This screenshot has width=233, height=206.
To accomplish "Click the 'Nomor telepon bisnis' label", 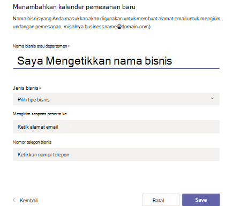I will point(32,142).
